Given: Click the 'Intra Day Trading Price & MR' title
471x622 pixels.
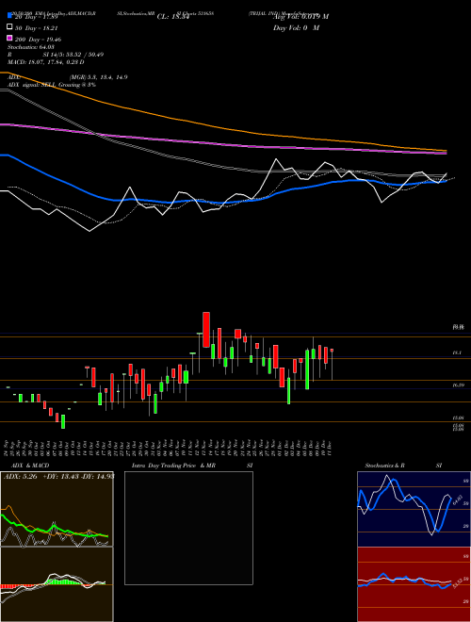Looking at the screenshot, I should pyautogui.click(x=173, y=466).
